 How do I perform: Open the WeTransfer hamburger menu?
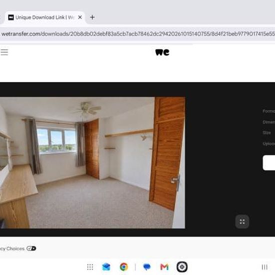pos(4,52)
